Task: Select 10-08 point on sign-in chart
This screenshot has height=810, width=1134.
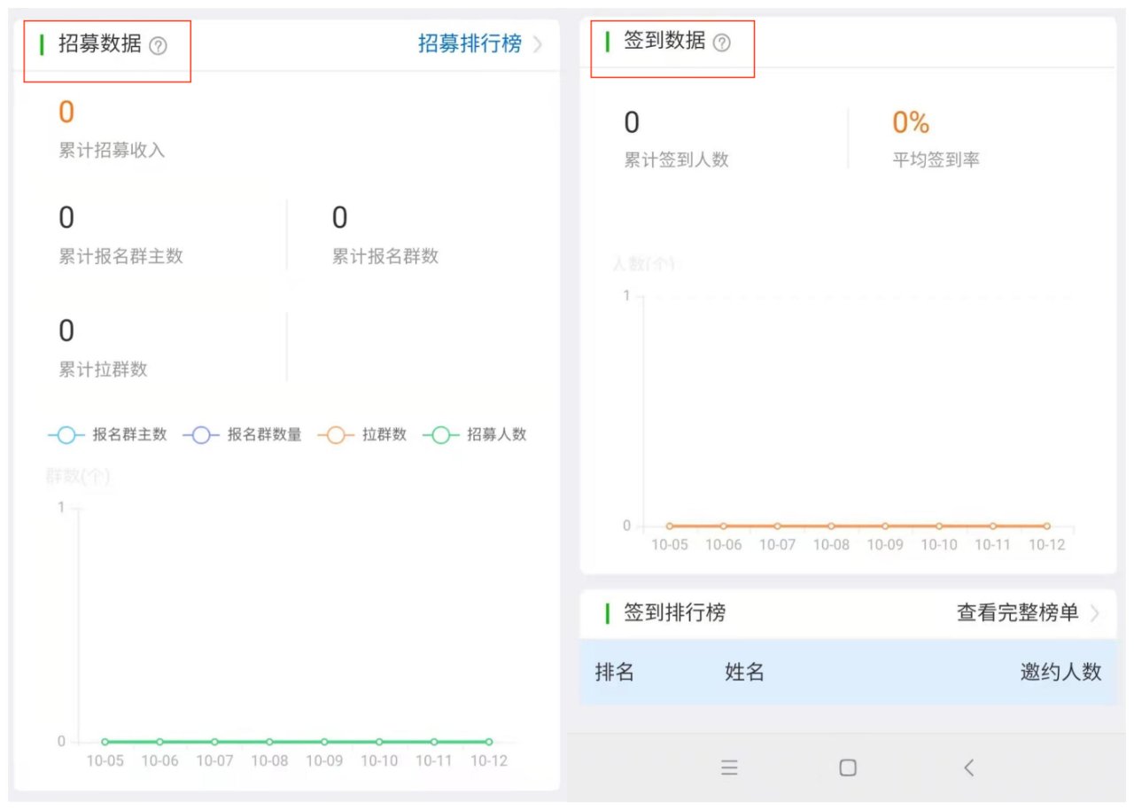Action: pos(831,526)
